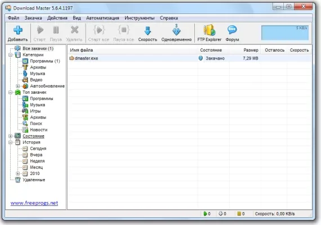Open the Автоматизация menu

coord(102,18)
